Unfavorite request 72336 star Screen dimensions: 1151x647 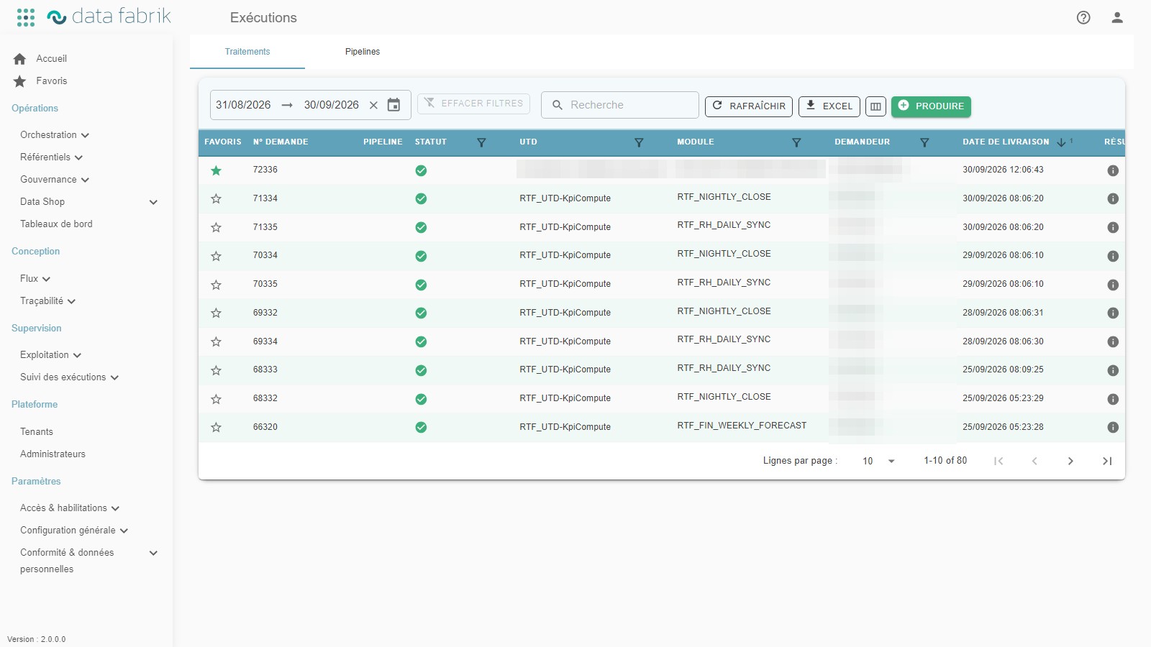pos(216,170)
